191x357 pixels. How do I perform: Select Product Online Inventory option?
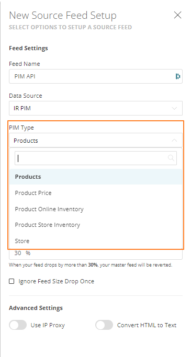click(96, 209)
